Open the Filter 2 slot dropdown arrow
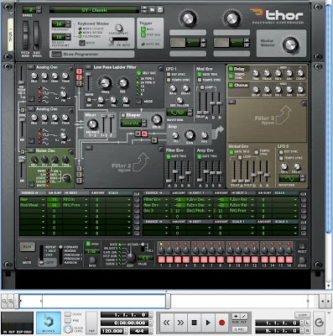Viewport: 333px width, 336px height. pos(89,148)
